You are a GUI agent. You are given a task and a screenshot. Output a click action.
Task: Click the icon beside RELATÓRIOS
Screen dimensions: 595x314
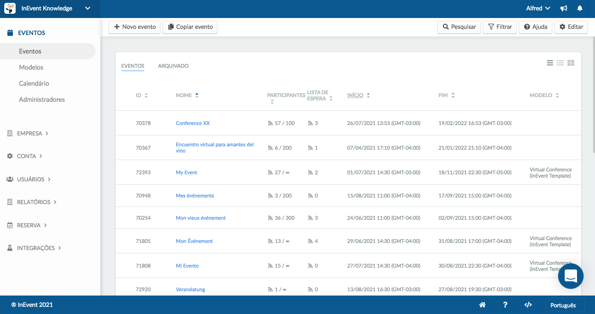pyautogui.click(x=10, y=202)
